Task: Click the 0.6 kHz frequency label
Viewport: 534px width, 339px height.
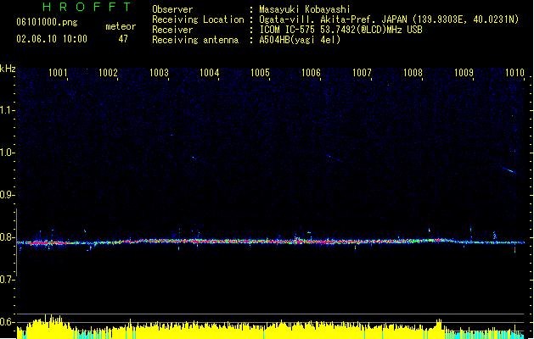Action: click(x=7, y=322)
